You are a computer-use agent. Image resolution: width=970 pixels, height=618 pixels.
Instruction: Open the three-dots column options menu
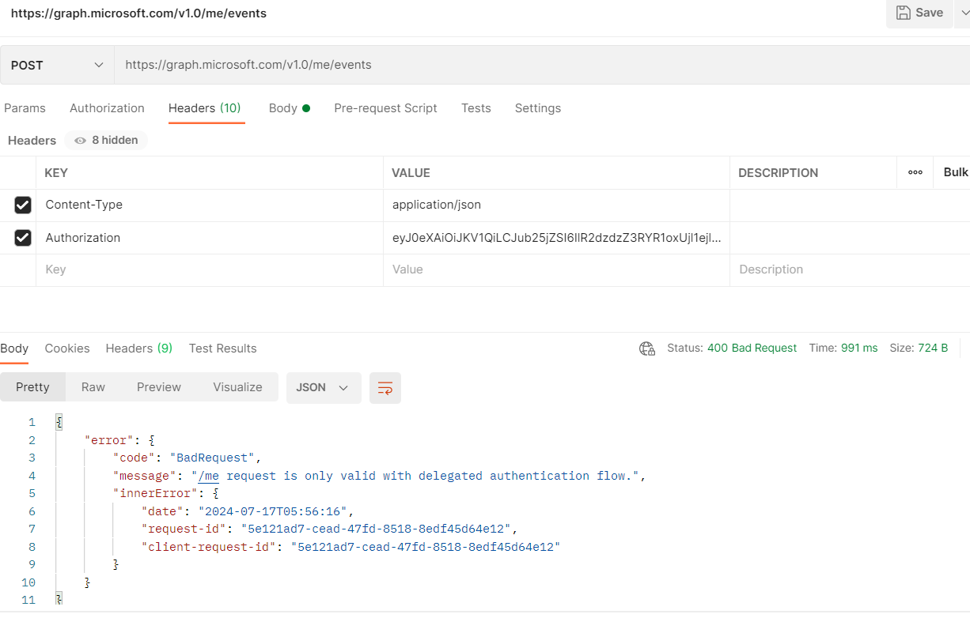(x=915, y=172)
